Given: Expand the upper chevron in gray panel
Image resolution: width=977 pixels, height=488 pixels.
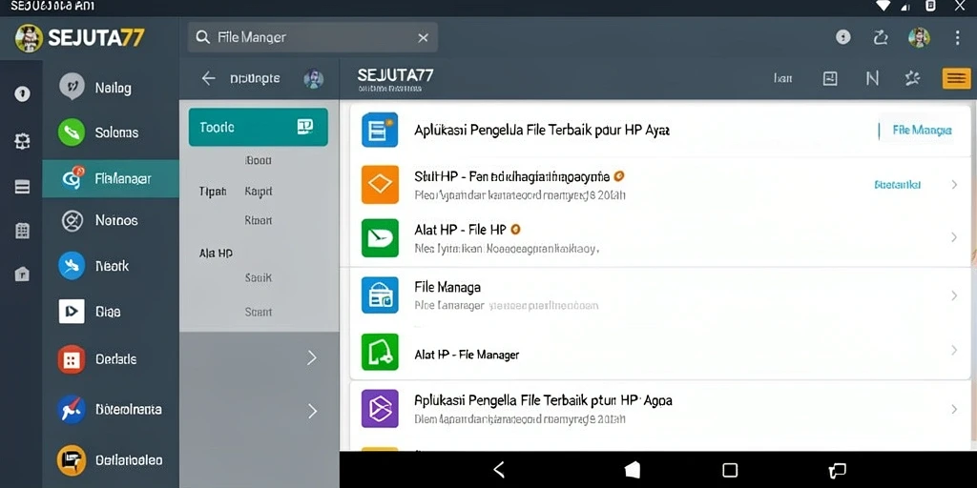Looking at the screenshot, I should [x=312, y=358].
